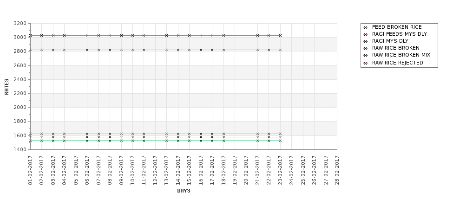
Task: Select top line data point at 23-02-2017
Action: (x=280, y=35)
